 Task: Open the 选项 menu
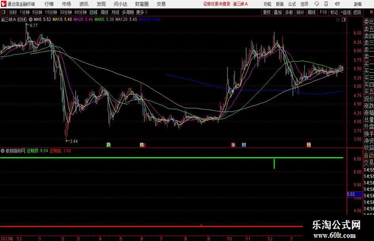click(304, 4)
